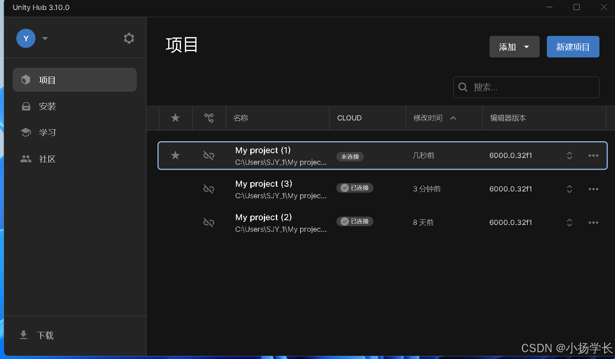
Task: Open editor version selector for My project (2)
Action: pyautogui.click(x=570, y=223)
